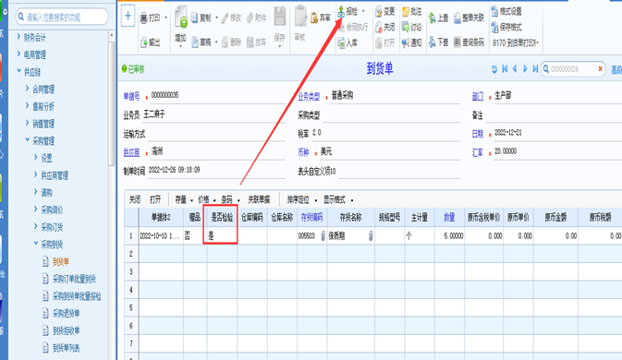The image size is (622, 360).
Task: Click the 弃审 un-audit icon
Action: [x=314, y=18]
